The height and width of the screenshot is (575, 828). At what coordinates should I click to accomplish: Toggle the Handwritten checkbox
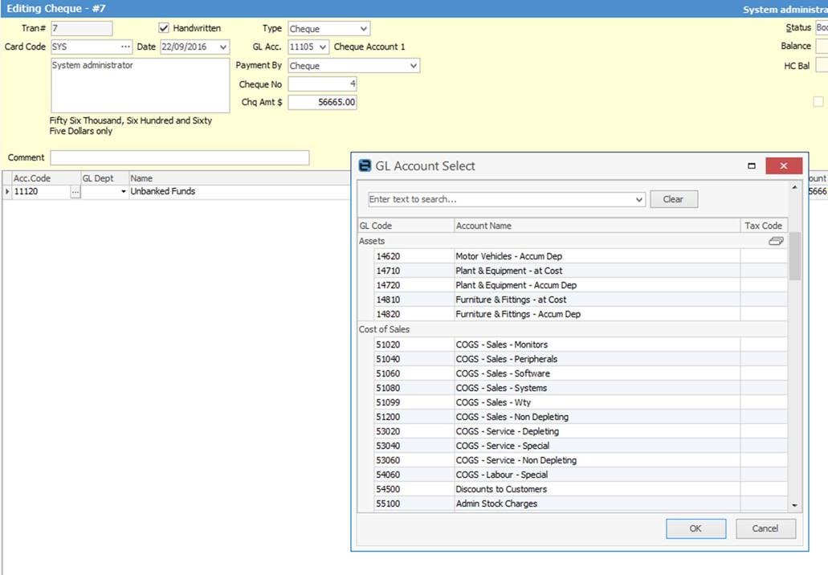click(162, 28)
